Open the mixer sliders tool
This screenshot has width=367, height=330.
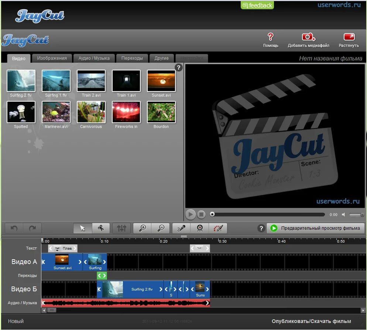[121, 228]
